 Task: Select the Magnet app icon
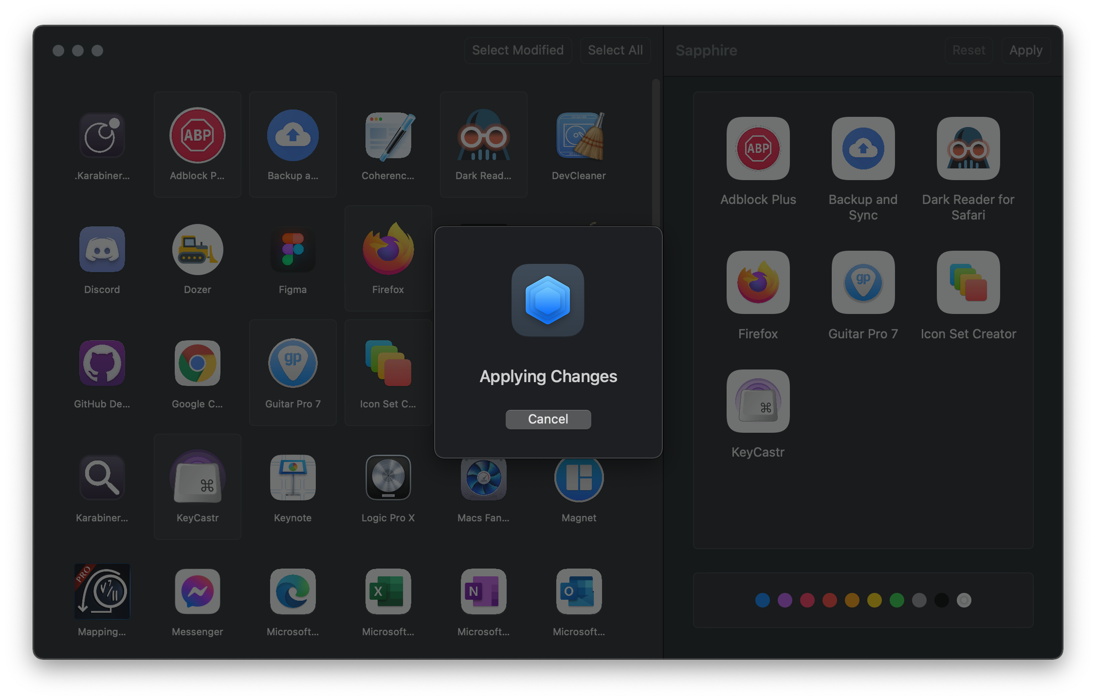(579, 478)
